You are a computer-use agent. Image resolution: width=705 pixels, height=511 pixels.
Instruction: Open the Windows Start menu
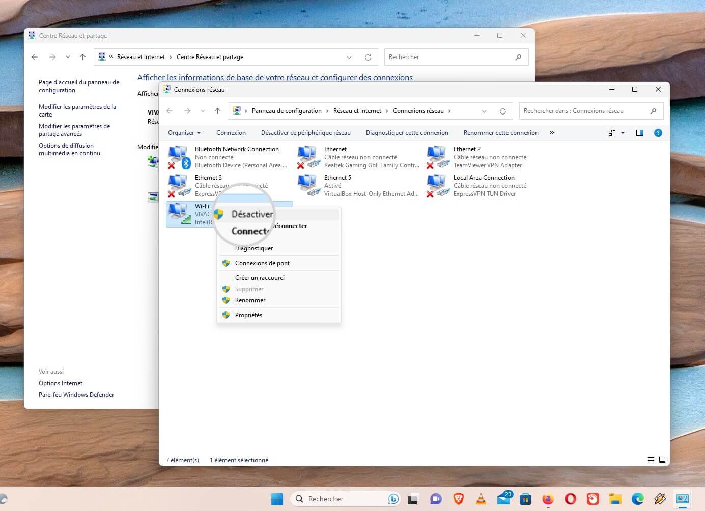coord(277,499)
